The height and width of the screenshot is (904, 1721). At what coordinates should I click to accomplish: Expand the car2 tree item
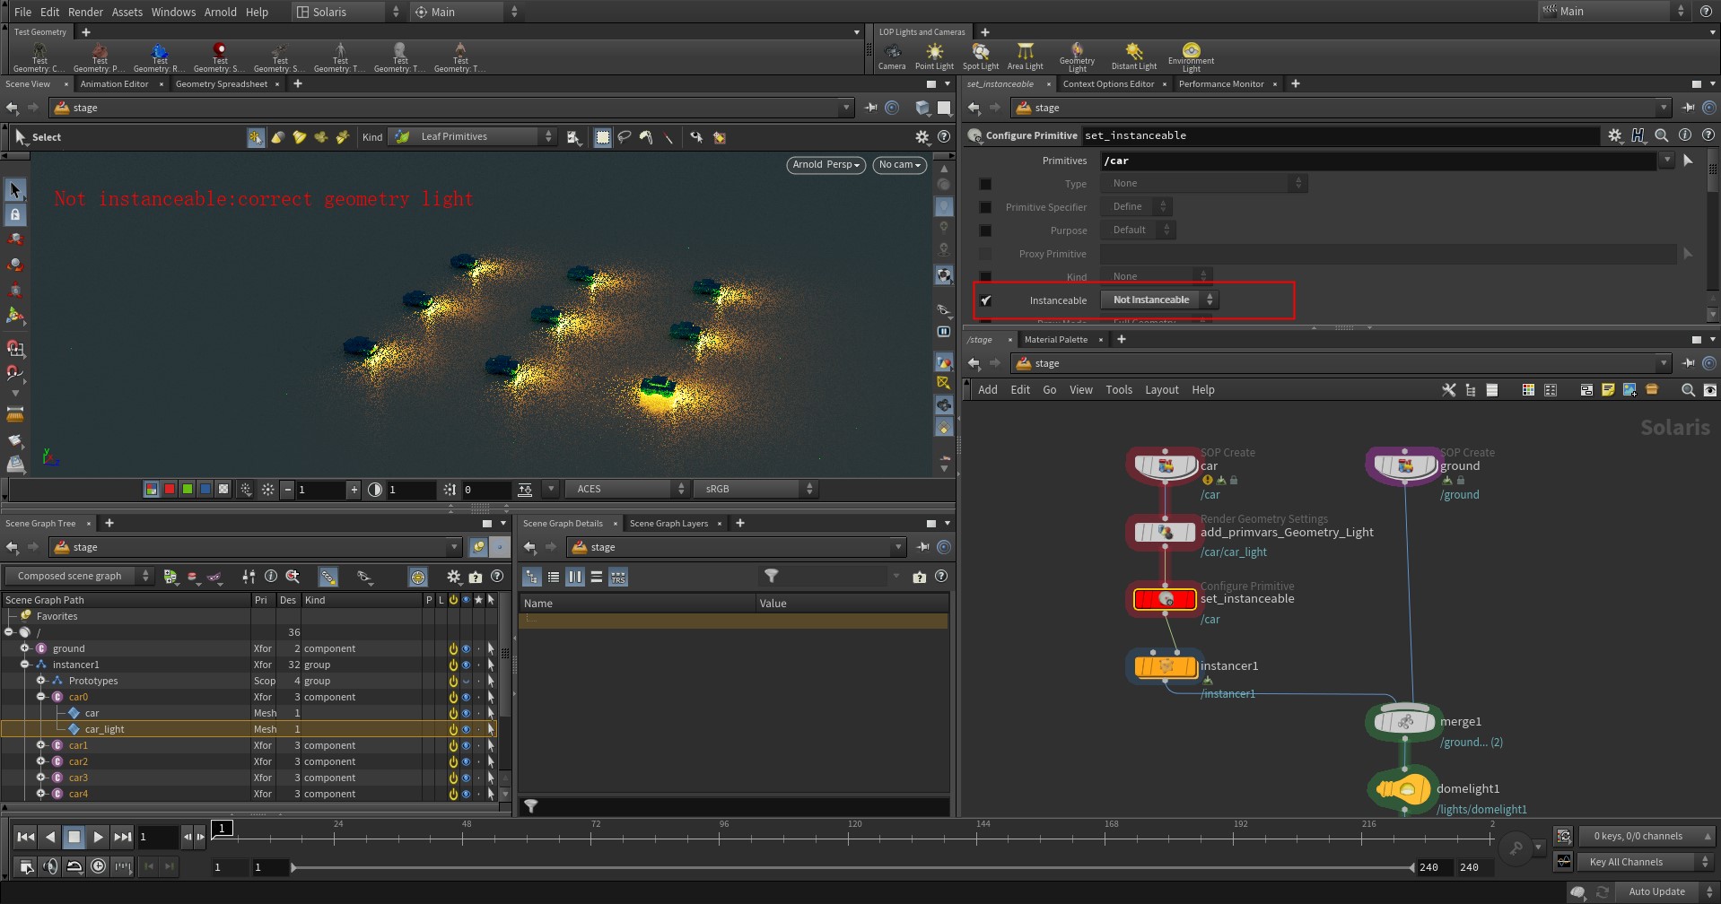click(40, 761)
